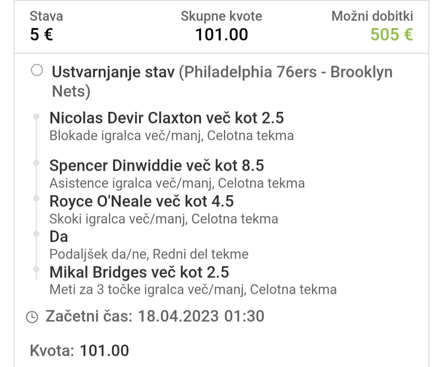443x367 pixels.
Task: Click the Blokade igralca več/manj market label
Action: click(x=171, y=136)
